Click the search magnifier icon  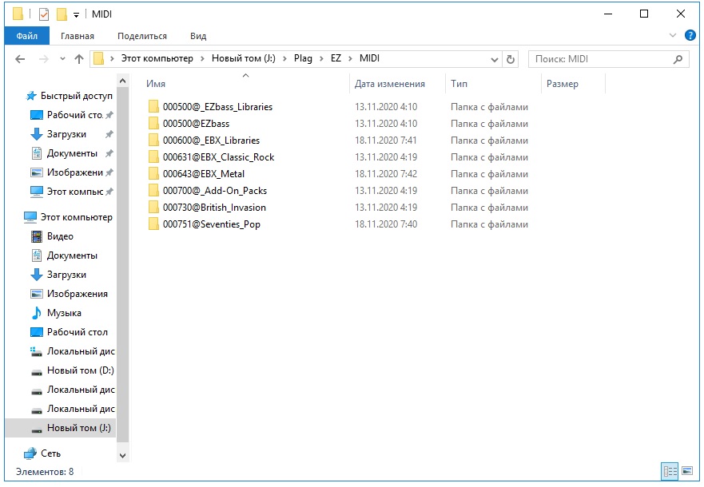point(678,59)
